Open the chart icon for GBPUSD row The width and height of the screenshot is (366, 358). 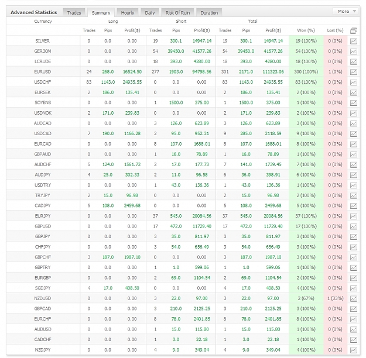(x=353, y=226)
